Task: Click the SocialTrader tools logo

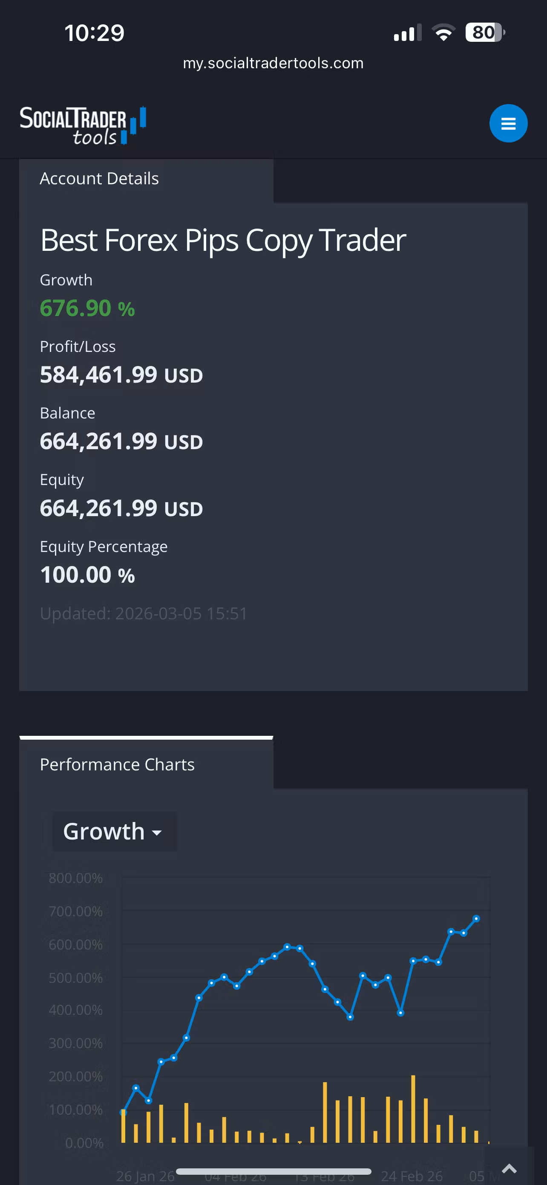Action: pos(83,125)
